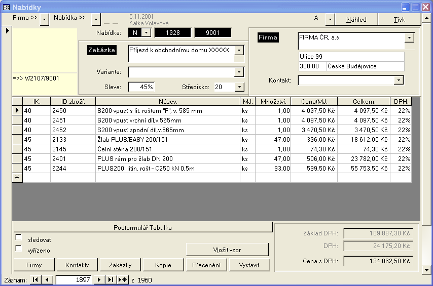This screenshot has height=286, width=433.
Task: Go to first record navigation button
Action: point(35,280)
